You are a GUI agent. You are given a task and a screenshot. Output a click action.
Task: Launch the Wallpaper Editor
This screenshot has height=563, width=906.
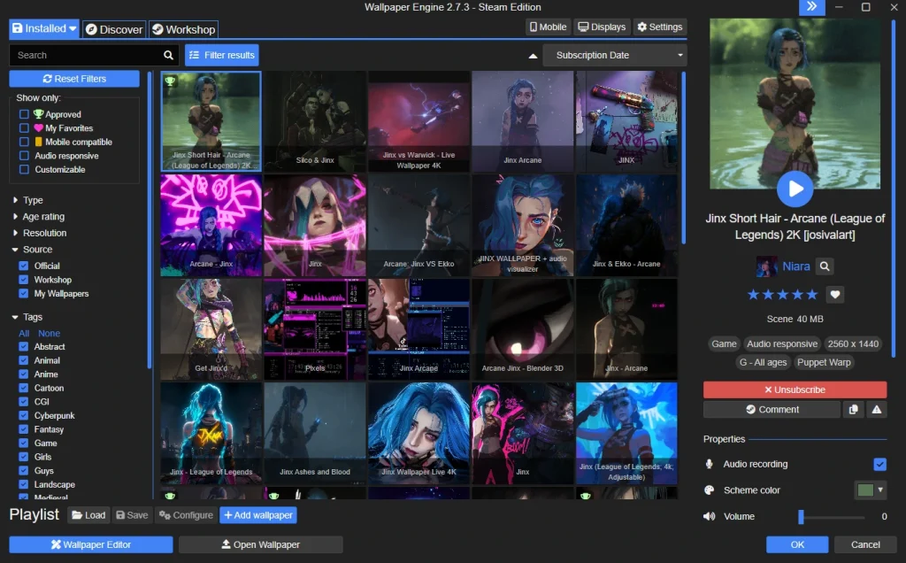tap(91, 544)
